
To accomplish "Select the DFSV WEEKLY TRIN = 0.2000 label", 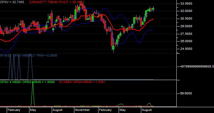I will pos(35,56).
